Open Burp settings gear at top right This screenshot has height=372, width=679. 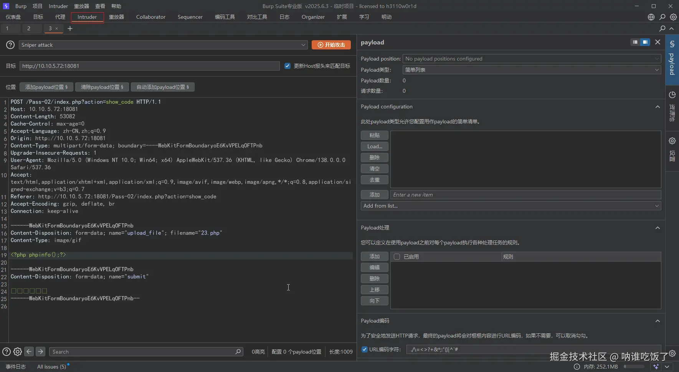tap(673, 17)
